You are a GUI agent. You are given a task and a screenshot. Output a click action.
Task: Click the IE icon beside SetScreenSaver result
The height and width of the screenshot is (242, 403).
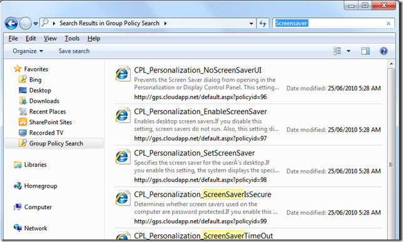pyautogui.click(x=123, y=157)
